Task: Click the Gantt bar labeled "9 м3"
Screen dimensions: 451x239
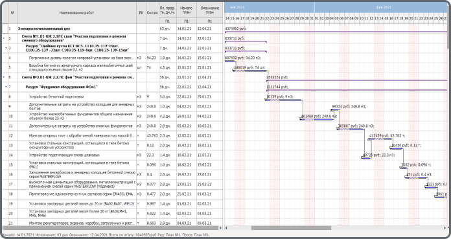Action: pos(284,100)
